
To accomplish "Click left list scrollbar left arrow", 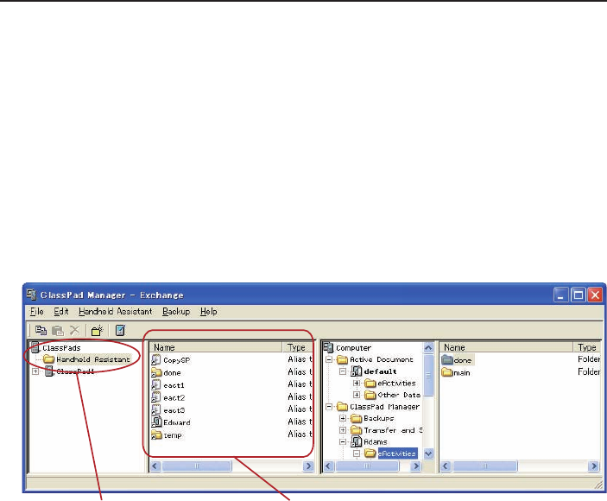I will [155, 466].
